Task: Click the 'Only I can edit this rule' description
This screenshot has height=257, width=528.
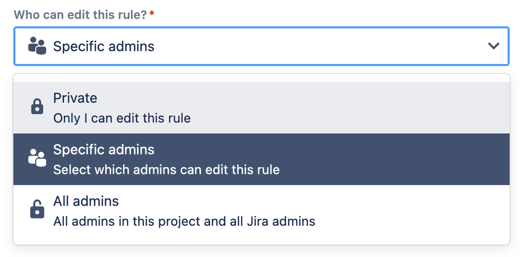Action: pos(122,118)
